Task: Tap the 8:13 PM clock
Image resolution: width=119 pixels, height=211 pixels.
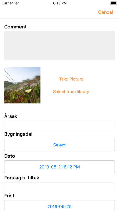Action: pos(60,3)
